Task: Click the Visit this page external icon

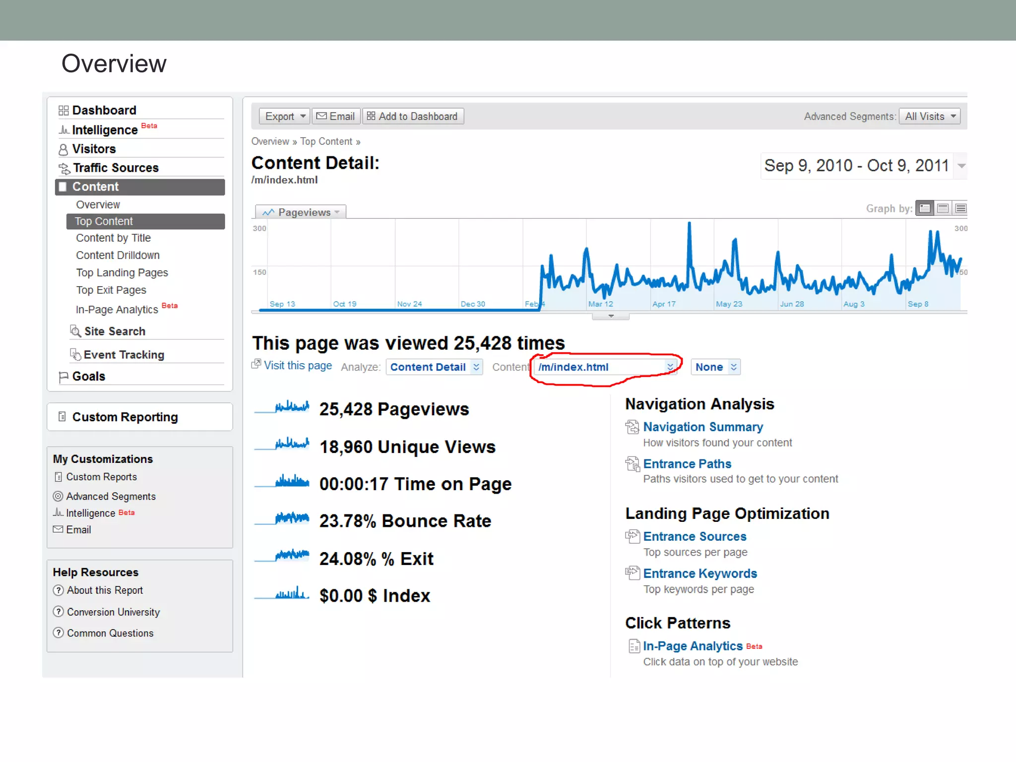Action: pos(256,365)
